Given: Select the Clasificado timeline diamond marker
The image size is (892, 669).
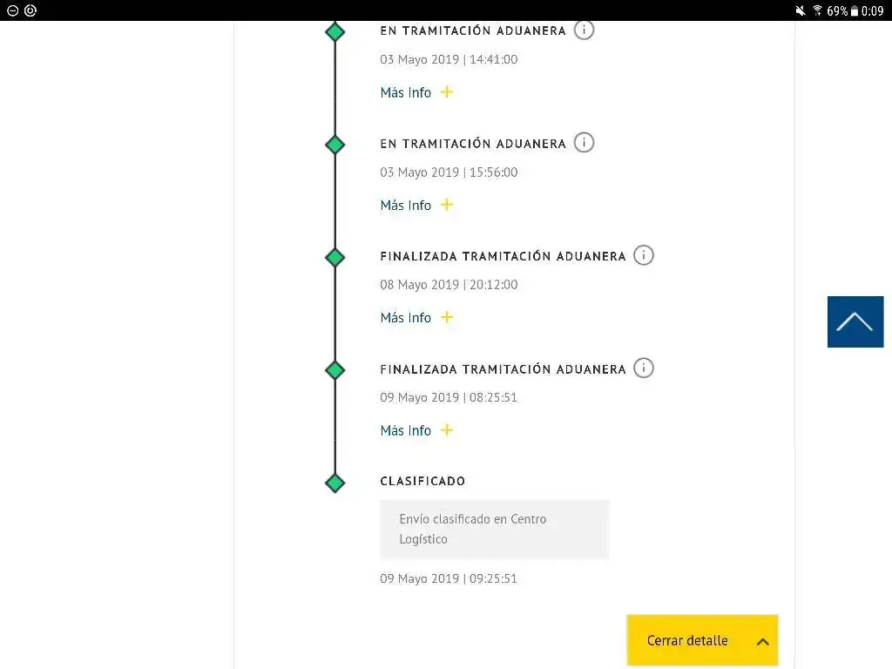Looking at the screenshot, I should [335, 483].
